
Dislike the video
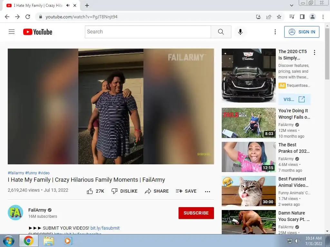[124, 191]
